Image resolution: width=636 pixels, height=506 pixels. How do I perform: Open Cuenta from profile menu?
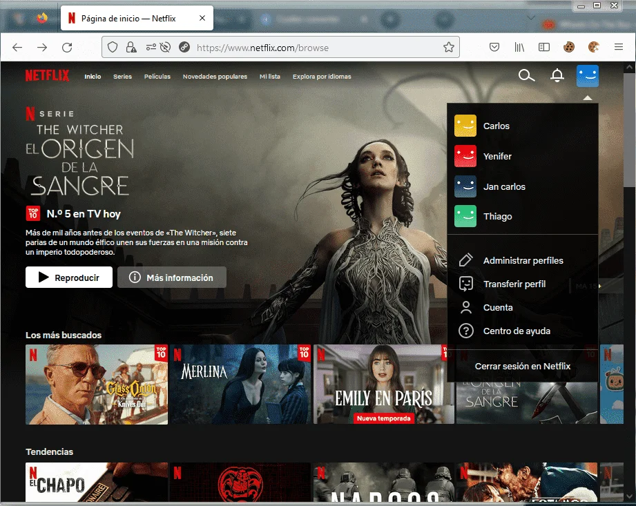coord(498,307)
